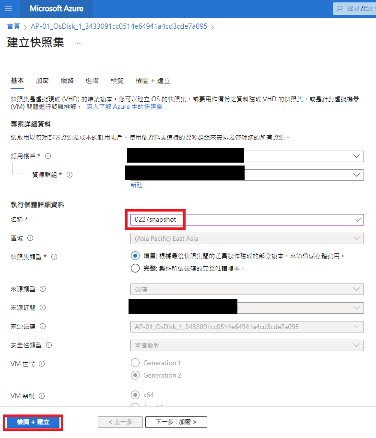
Task: Open the 區域 East Asia dropdown
Action: [247, 238]
